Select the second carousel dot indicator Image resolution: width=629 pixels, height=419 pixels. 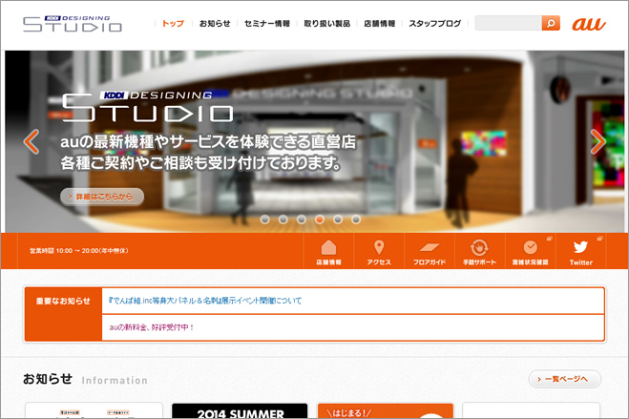283,220
